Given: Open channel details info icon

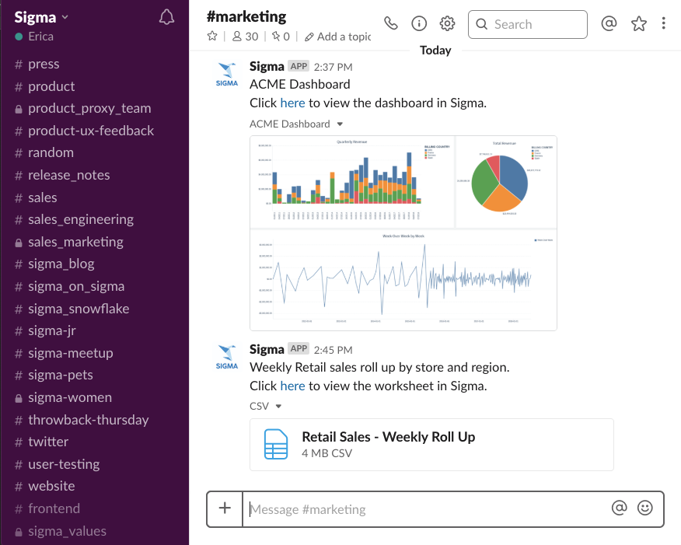Looking at the screenshot, I should coord(419,23).
